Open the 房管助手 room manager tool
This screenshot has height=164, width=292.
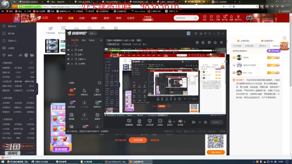click(x=84, y=92)
